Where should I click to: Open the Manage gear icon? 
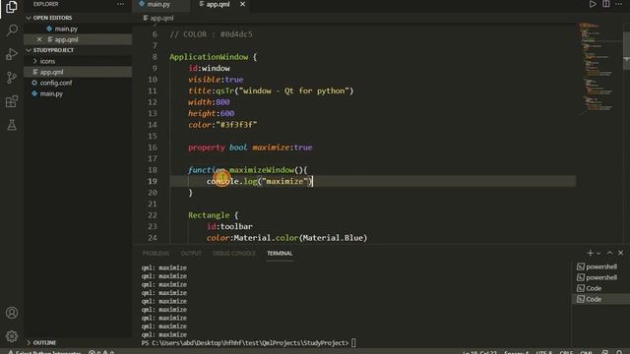pyautogui.click(x=12, y=336)
